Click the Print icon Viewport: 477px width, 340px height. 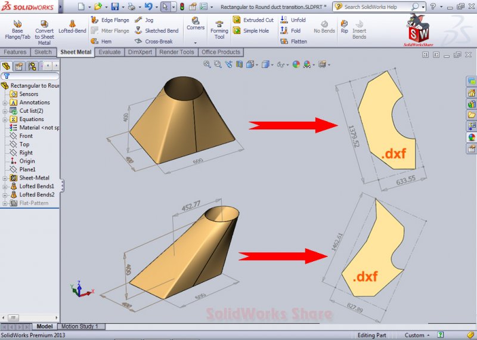point(132,7)
